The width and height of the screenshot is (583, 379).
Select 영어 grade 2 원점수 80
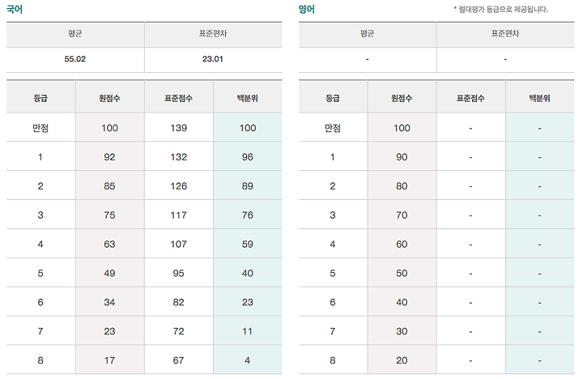point(402,186)
